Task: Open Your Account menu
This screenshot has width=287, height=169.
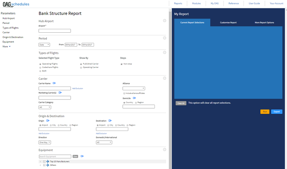Action: [276, 3]
